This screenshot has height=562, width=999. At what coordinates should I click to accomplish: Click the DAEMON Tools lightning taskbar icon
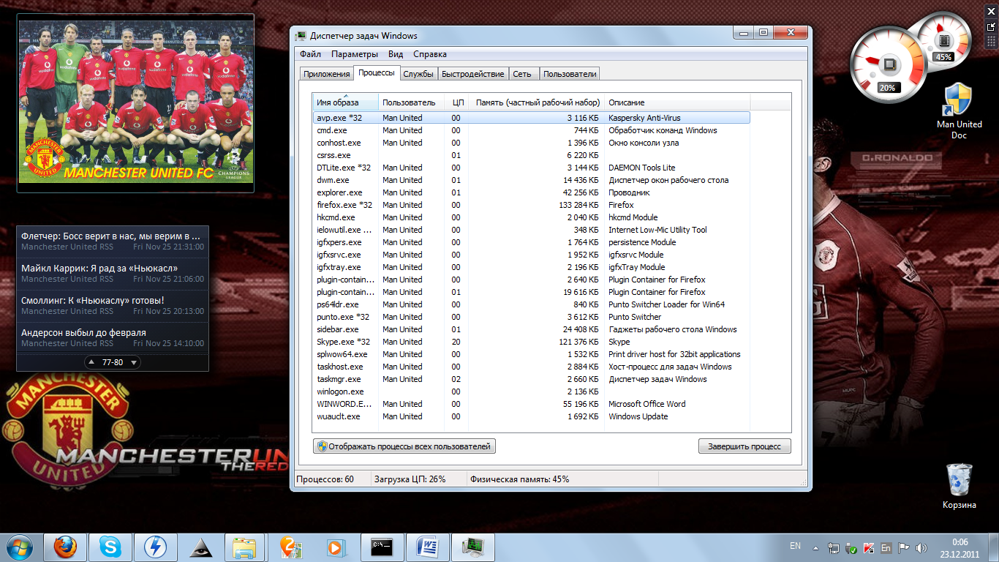(156, 547)
